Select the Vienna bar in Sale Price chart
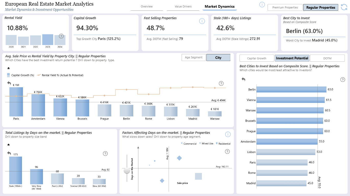Screen dimensions: 350x196 tap(60, 107)
